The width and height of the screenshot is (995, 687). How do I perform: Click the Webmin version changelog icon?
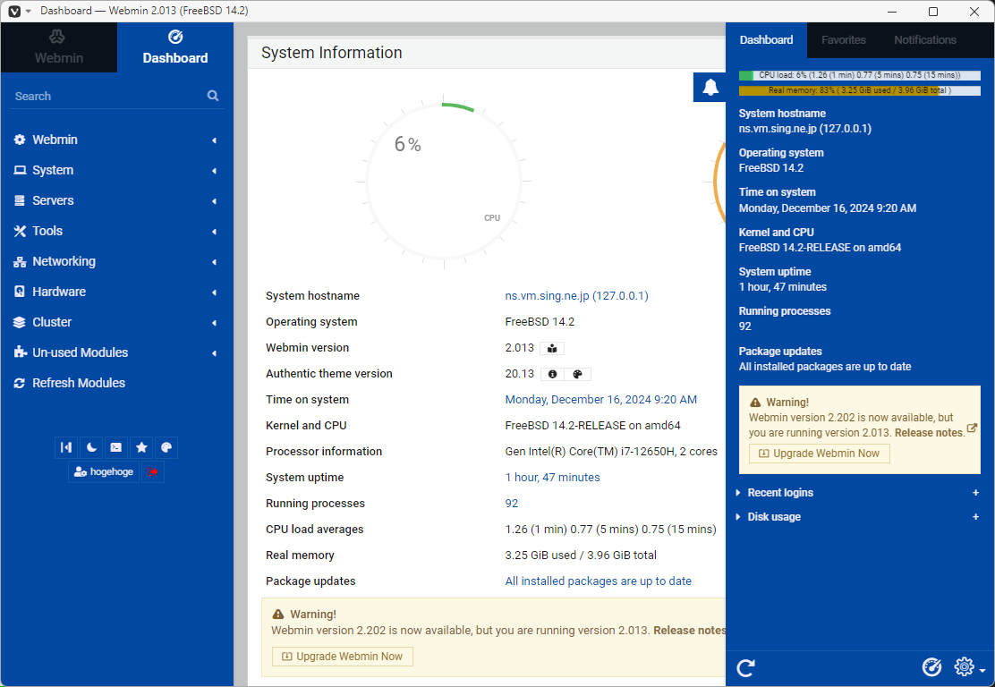552,348
